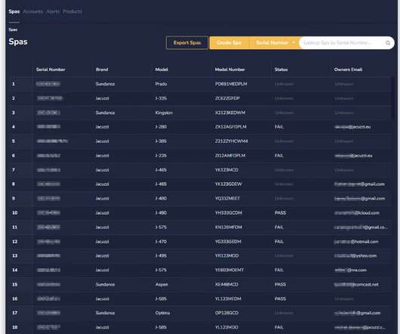Sort by Brand column header

(102, 70)
